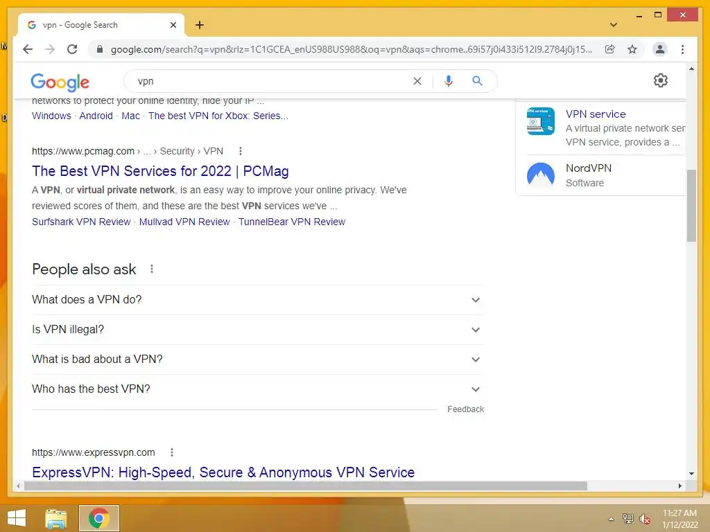Open a new browser tab

(x=200, y=25)
